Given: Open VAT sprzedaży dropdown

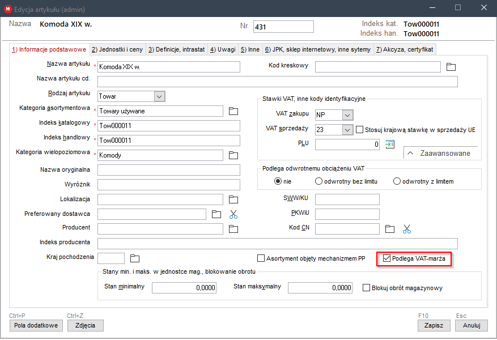Looking at the screenshot, I should pos(347,130).
